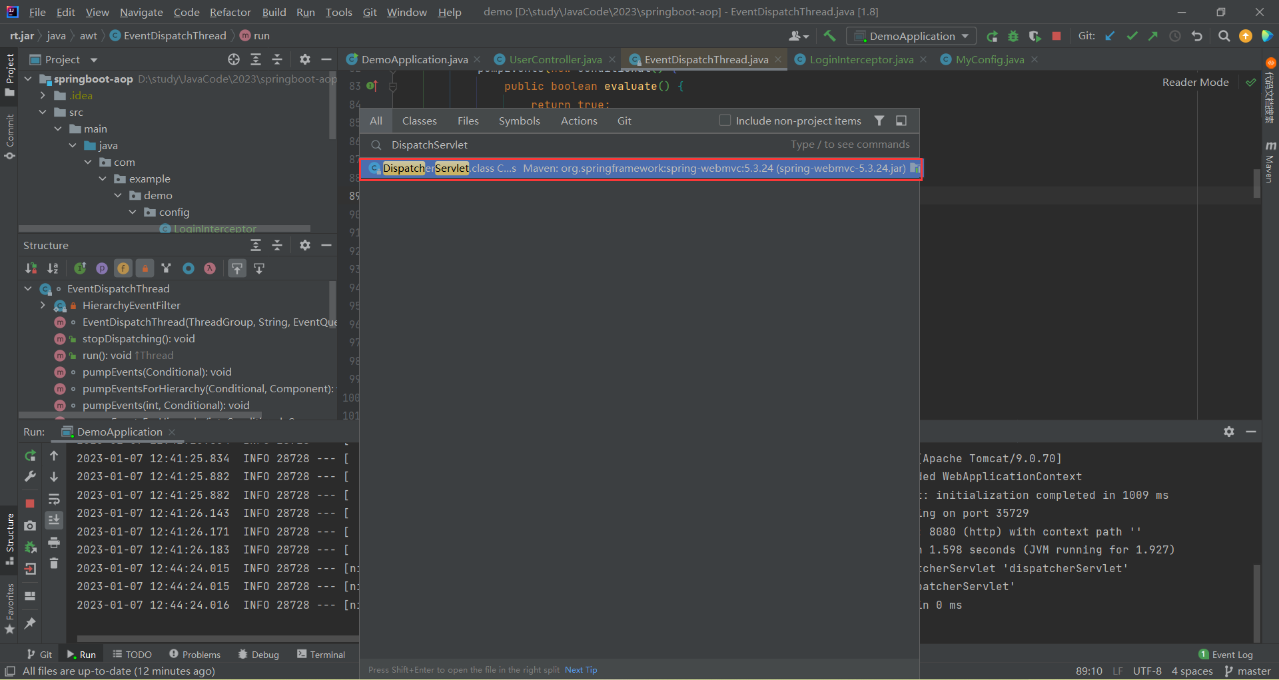Commit changes using the Git checkmark icon
The image size is (1279, 680).
pyautogui.click(x=1132, y=36)
